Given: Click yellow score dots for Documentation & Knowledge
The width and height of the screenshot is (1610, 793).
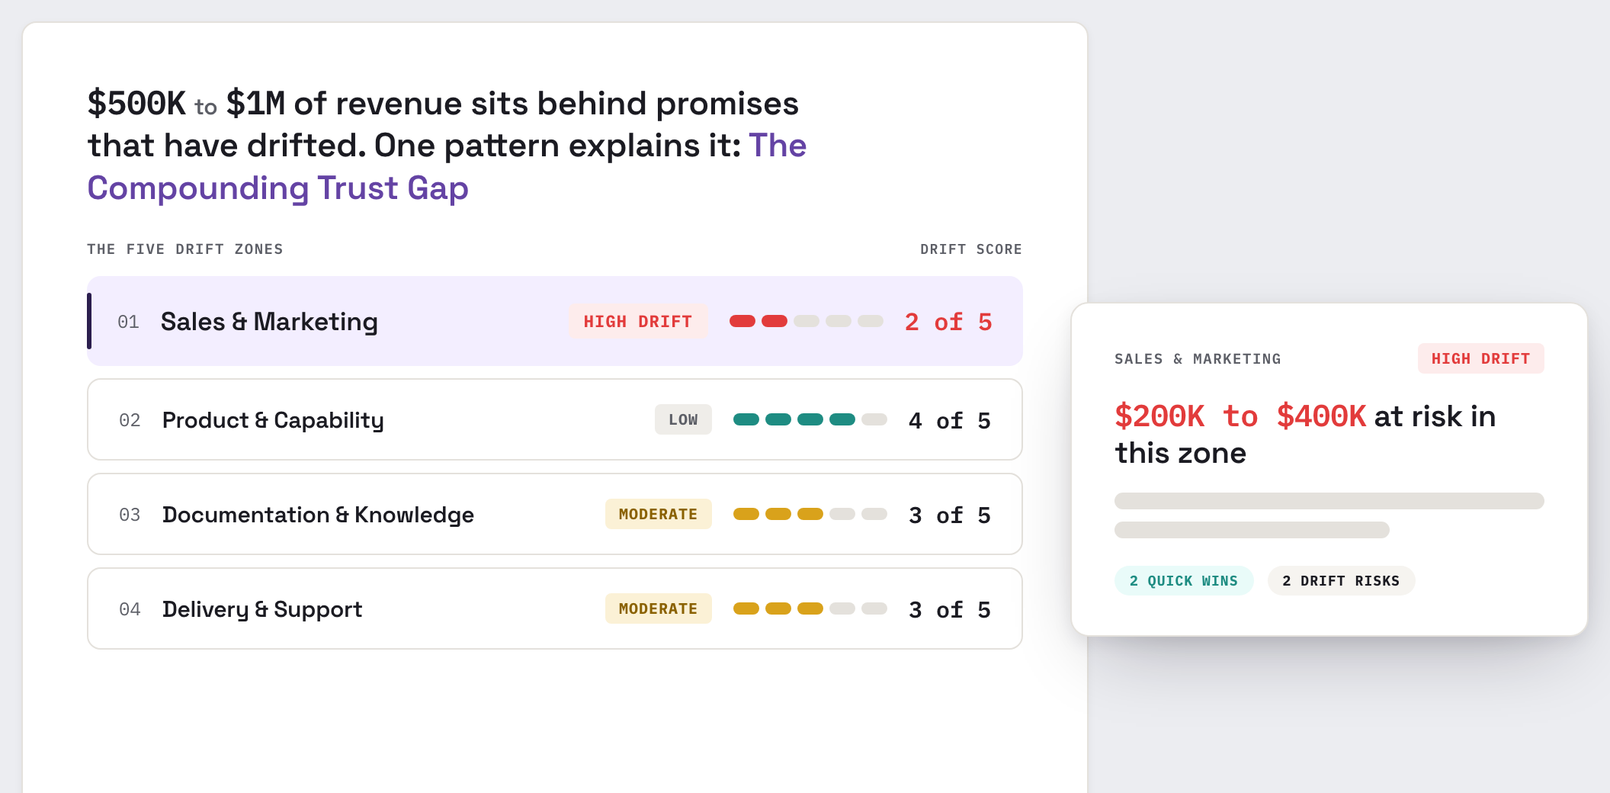Looking at the screenshot, I should click(810, 514).
